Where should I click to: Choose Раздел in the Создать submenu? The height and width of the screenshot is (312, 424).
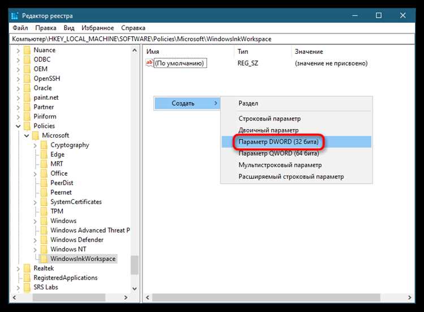296,103
